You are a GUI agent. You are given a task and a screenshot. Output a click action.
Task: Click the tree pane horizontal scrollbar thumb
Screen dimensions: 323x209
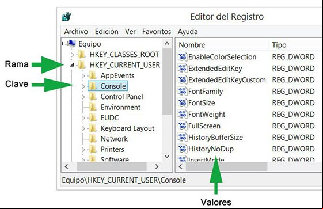pos(112,166)
